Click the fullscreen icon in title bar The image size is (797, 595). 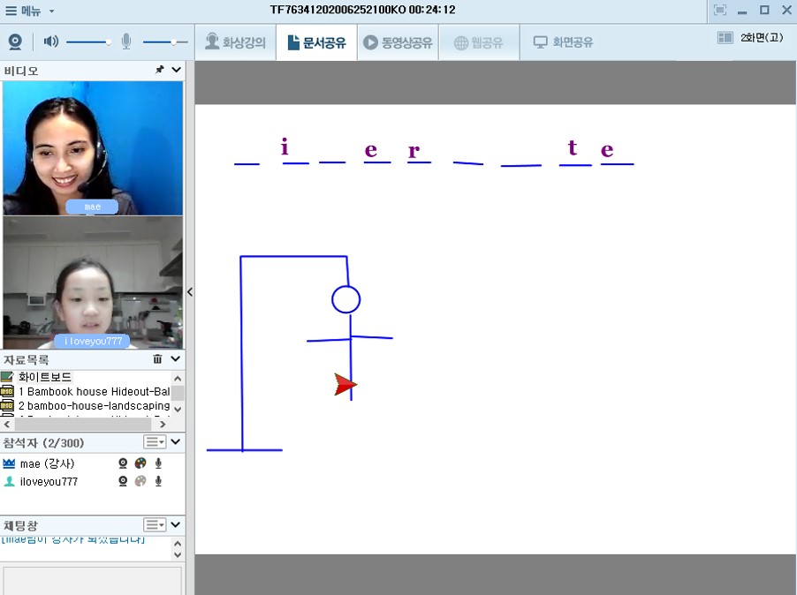(x=719, y=10)
